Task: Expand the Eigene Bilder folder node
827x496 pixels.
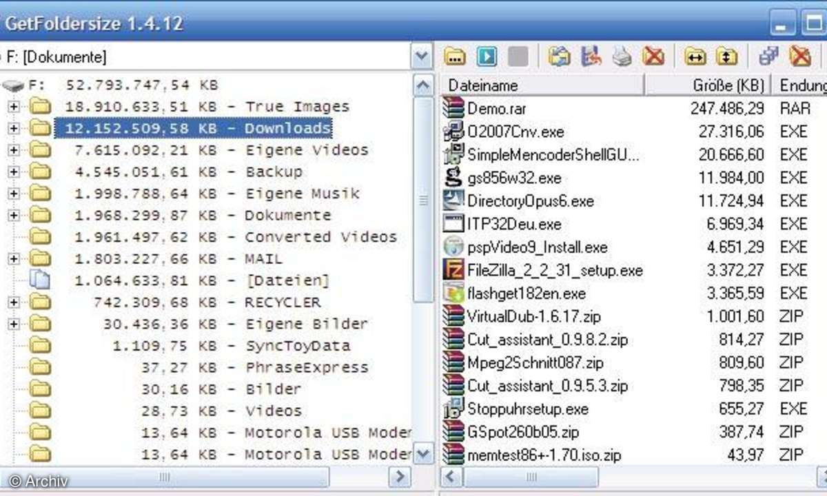Action: click(x=14, y=324)
